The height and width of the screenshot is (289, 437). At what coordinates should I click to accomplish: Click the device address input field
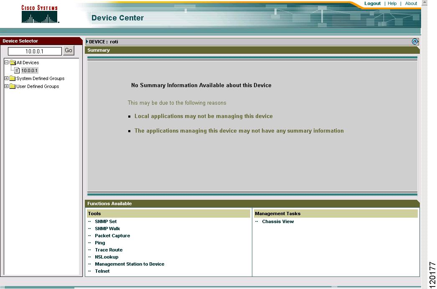(x=35, y=51)
